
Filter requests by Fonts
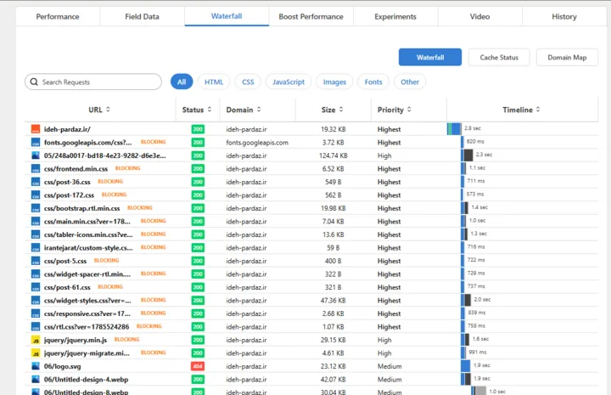[x=373, y=82]
